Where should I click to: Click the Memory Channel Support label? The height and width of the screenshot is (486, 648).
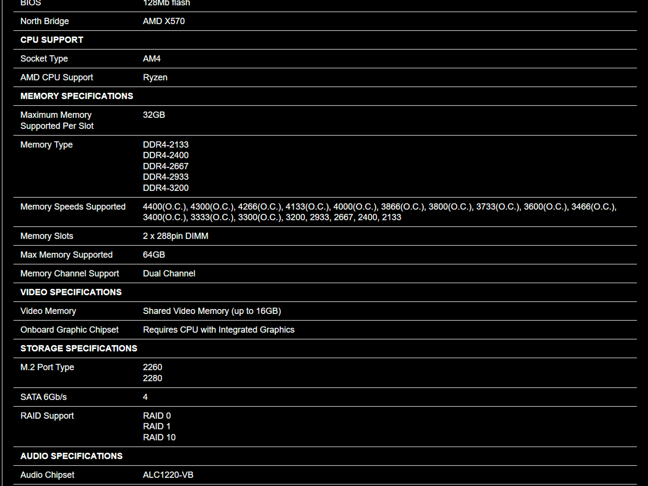(70, 274)
